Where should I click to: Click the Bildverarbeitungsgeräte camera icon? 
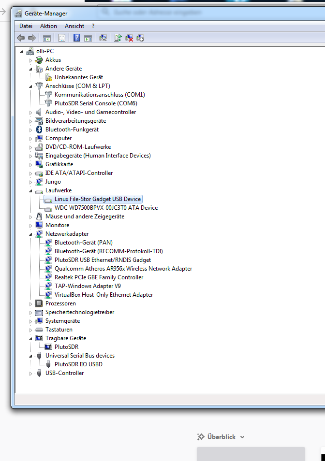[x=39, y=121]
